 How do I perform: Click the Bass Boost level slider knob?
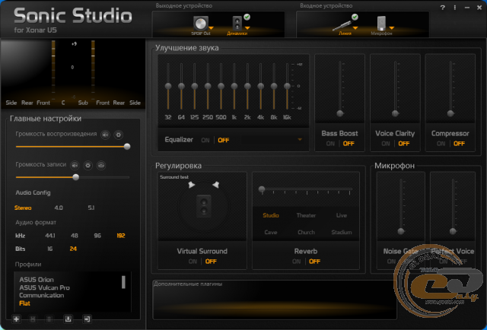340,113
